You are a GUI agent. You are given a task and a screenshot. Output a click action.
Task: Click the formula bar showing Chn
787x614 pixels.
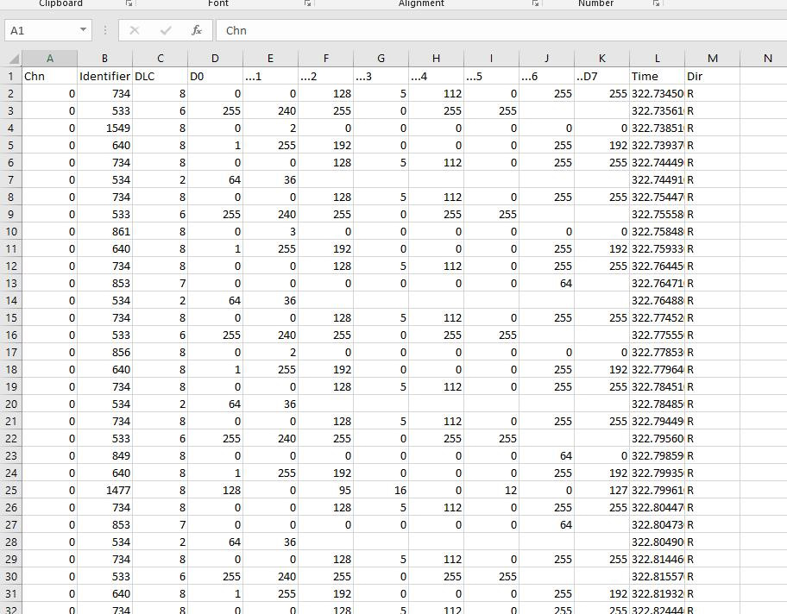click(501, 30)
